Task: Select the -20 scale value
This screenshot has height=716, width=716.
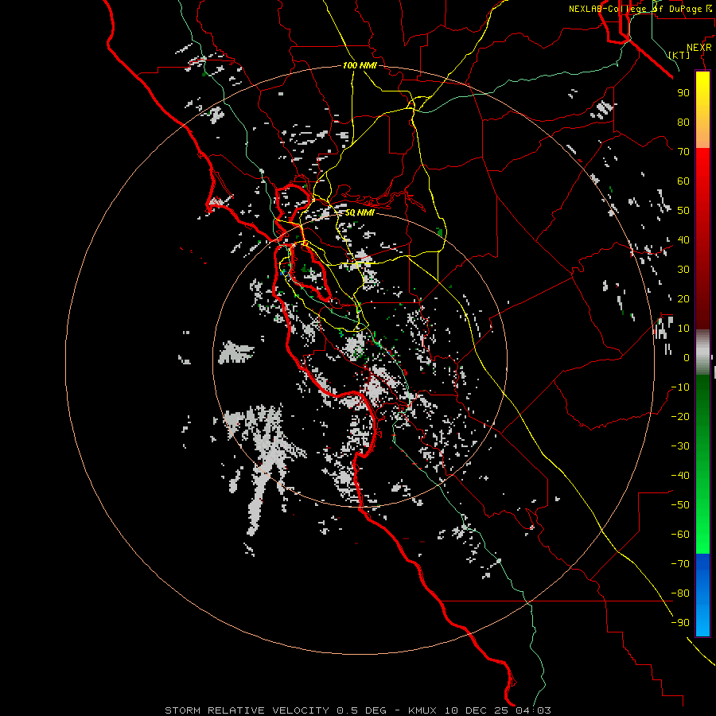Action: (x=680, y=416)
